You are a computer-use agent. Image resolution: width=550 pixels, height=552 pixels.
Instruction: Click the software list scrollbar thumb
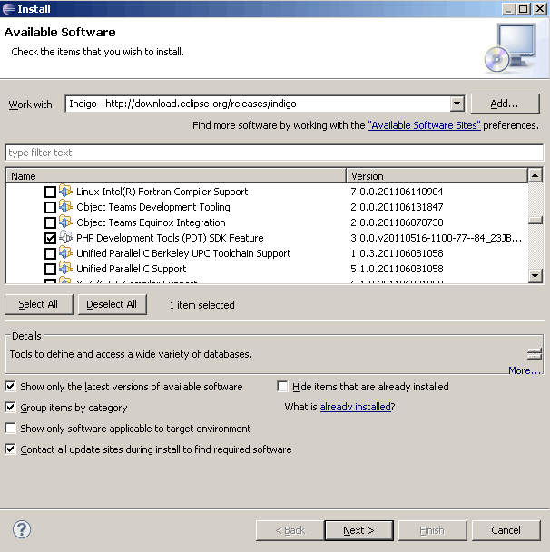(535, 220)
